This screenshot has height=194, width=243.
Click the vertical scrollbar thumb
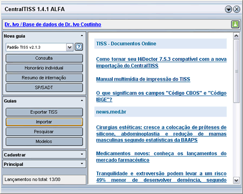coord(236,71)
